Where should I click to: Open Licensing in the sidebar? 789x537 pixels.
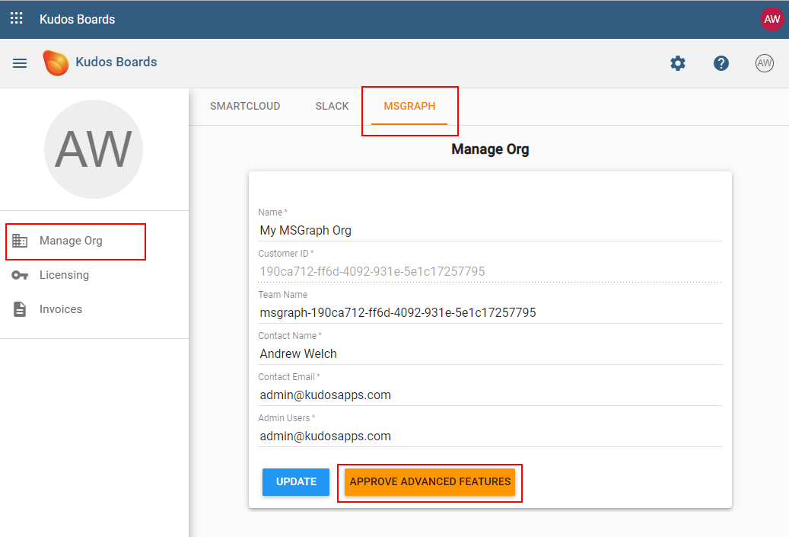click(64, 275)
